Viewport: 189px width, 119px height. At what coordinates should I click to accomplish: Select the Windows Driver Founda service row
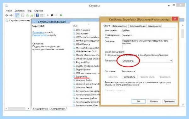pyautogui.click(x=86, y=84)
